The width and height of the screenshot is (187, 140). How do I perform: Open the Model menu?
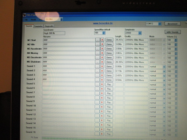[x=33, y=20]
